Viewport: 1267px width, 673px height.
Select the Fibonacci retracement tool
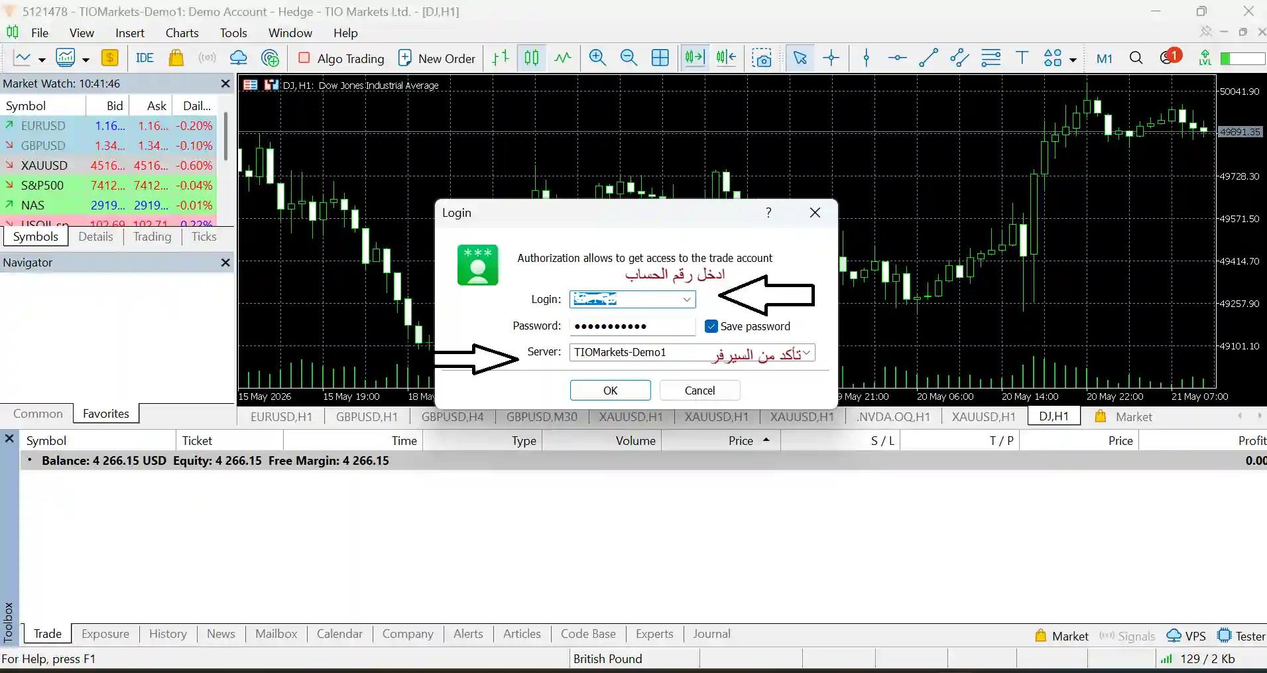[991, 58]
